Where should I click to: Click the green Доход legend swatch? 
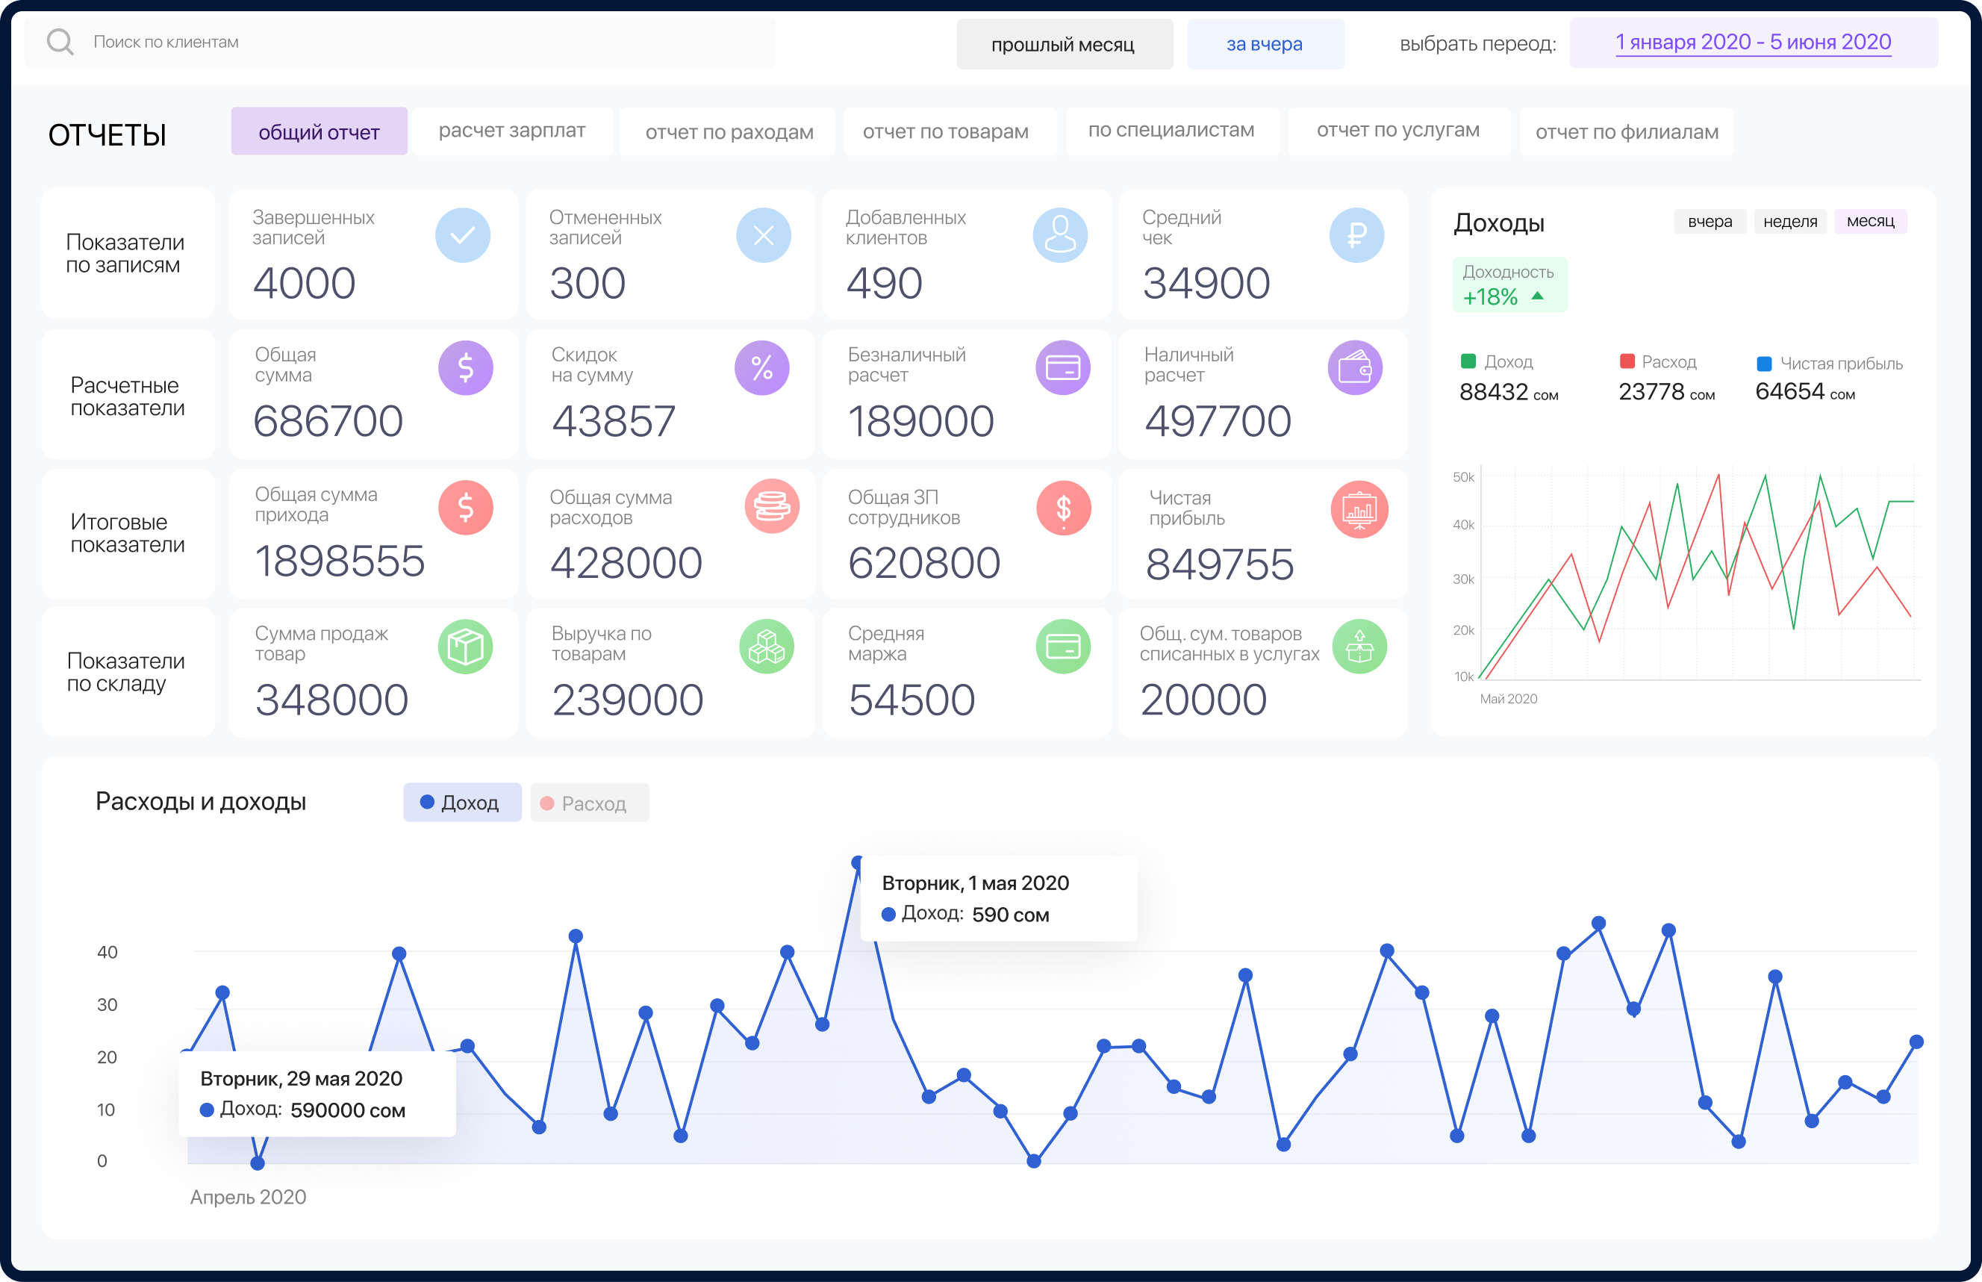(x=1468, y=361)
